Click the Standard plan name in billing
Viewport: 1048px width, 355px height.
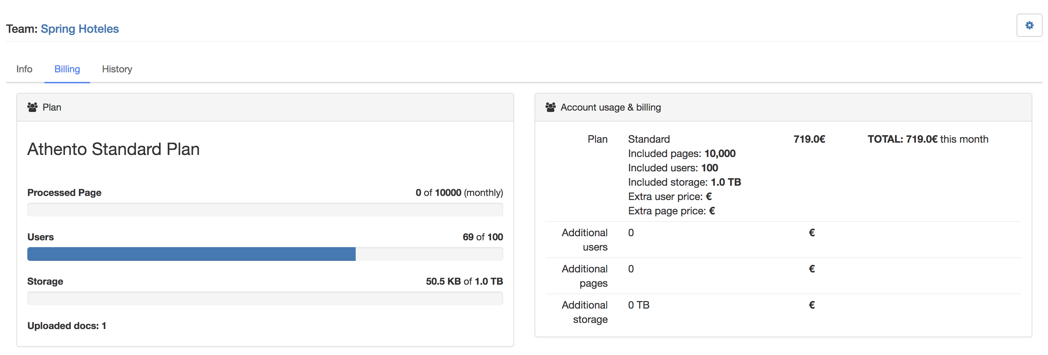point(649,140)
